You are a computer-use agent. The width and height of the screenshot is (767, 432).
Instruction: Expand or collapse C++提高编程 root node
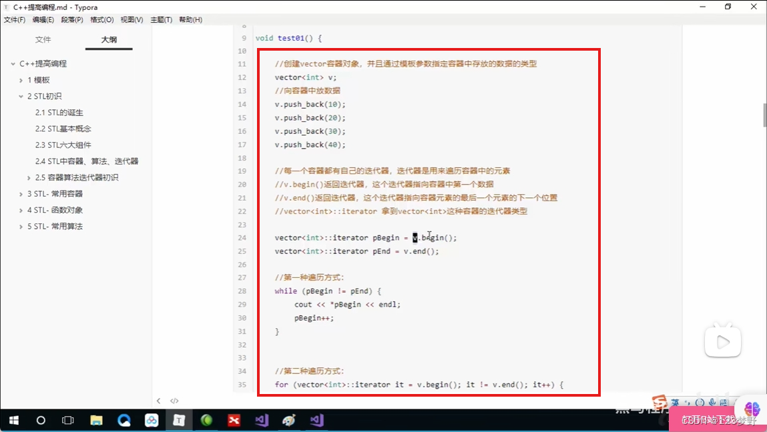point(13,63)
